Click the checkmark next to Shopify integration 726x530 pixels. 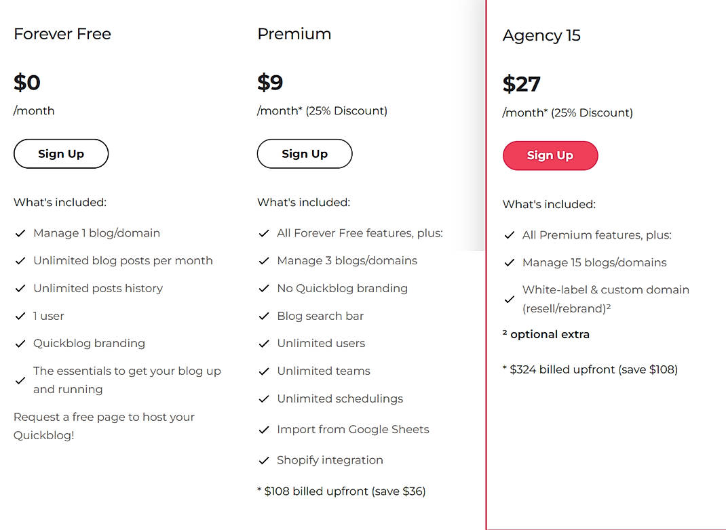(x=264, y=460)
